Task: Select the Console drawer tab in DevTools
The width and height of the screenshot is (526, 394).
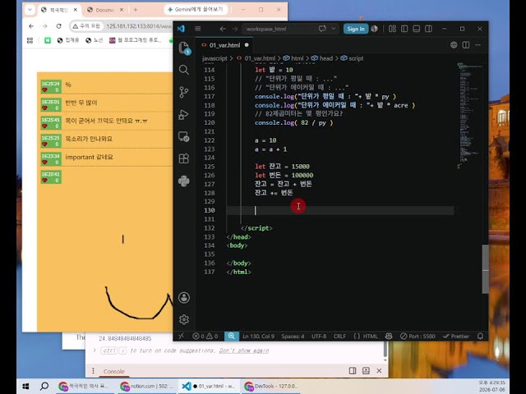Action: pos(113,371)
